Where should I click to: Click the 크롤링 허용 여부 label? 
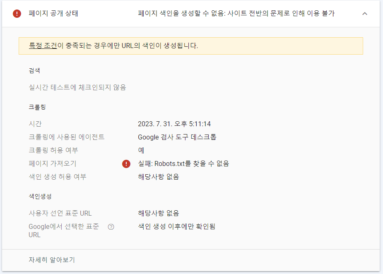coord(53,150)
